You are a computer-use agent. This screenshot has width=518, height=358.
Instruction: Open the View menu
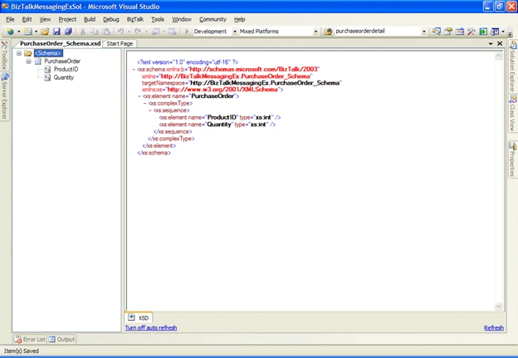click(46, 19)
